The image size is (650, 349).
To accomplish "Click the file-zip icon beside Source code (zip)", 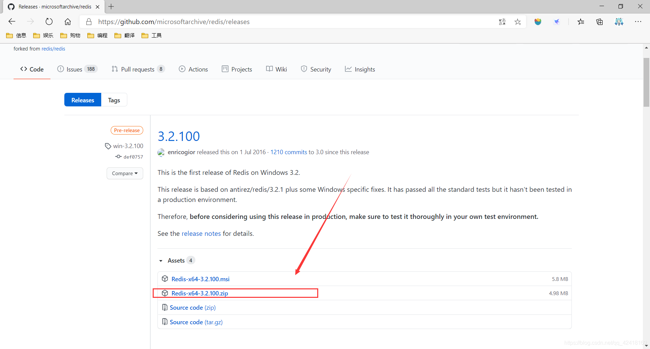I will (165, 307).
